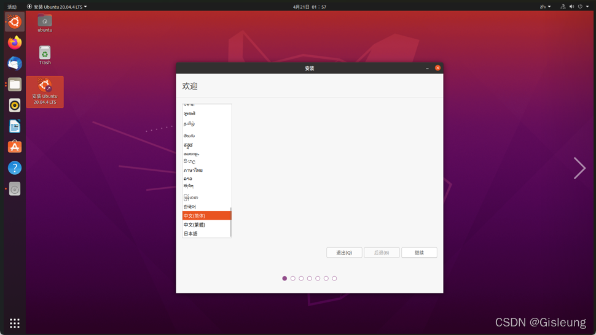Viewport: 596px width, 335px height.
Task: Open the Help dock icon
Action: [x=15, y=167]
